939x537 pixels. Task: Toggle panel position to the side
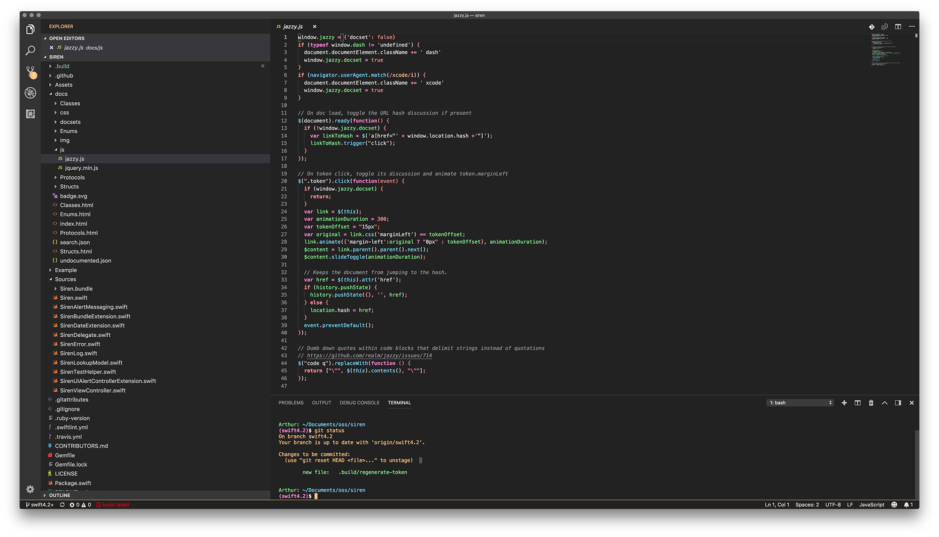[x=898, y=403]
